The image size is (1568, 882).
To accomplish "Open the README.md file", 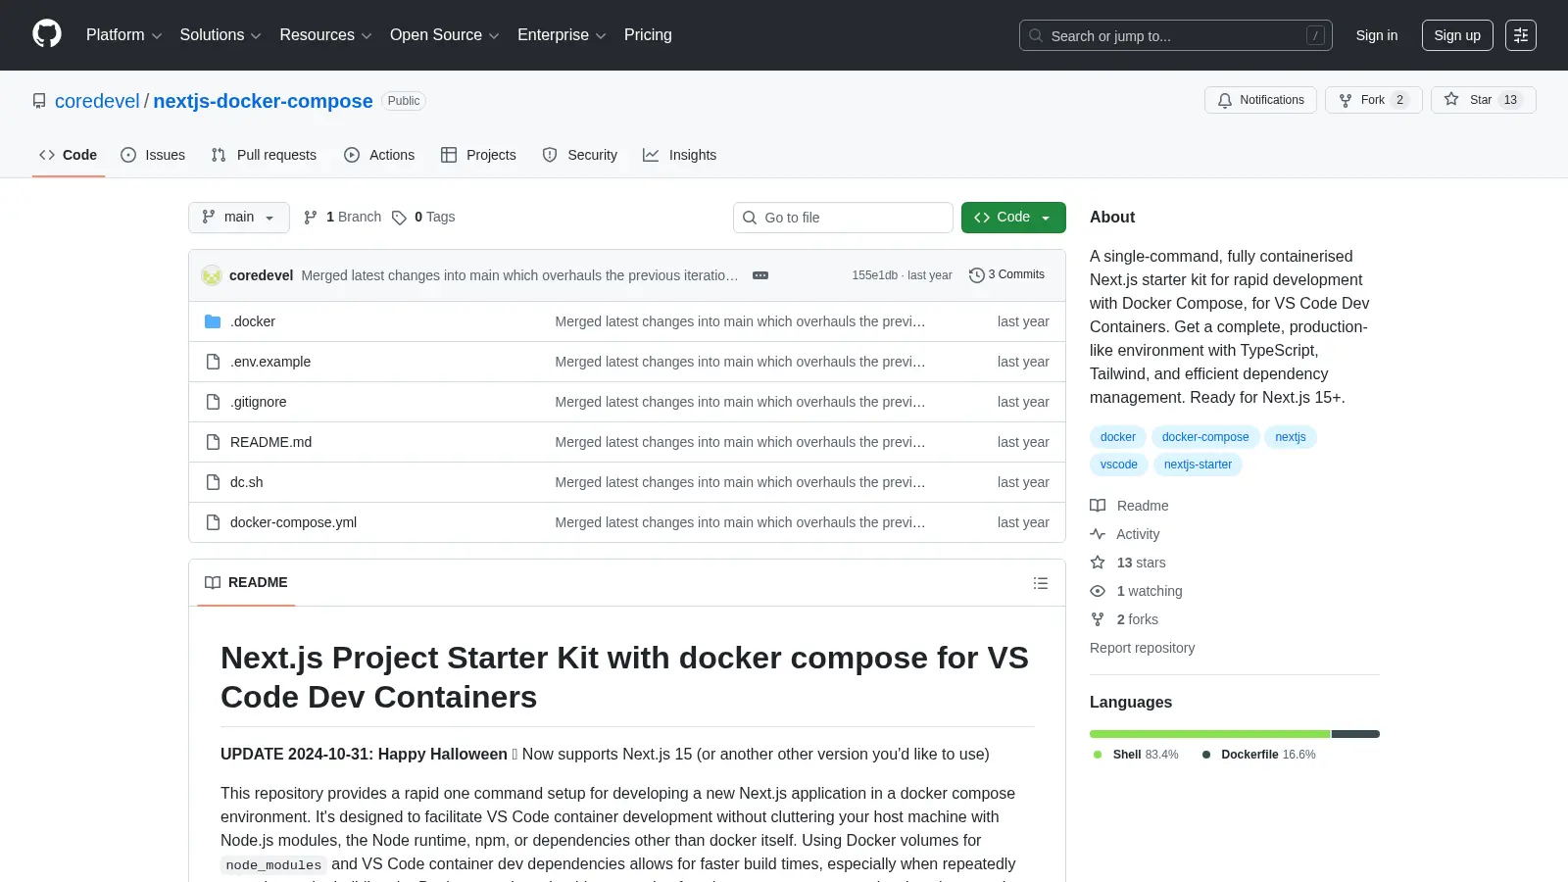I will click(x=270, y=442).
